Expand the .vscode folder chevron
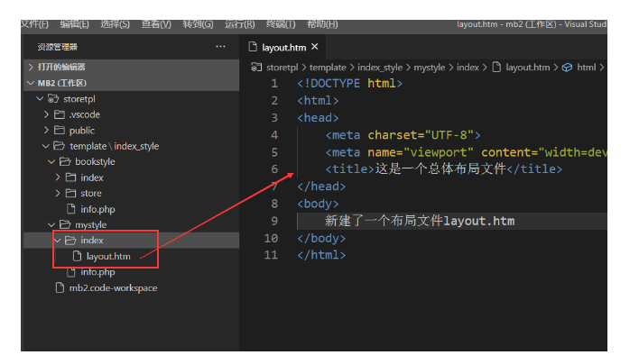Image resolution: width=639 pixels, height=355 pixels. point(46,114)
